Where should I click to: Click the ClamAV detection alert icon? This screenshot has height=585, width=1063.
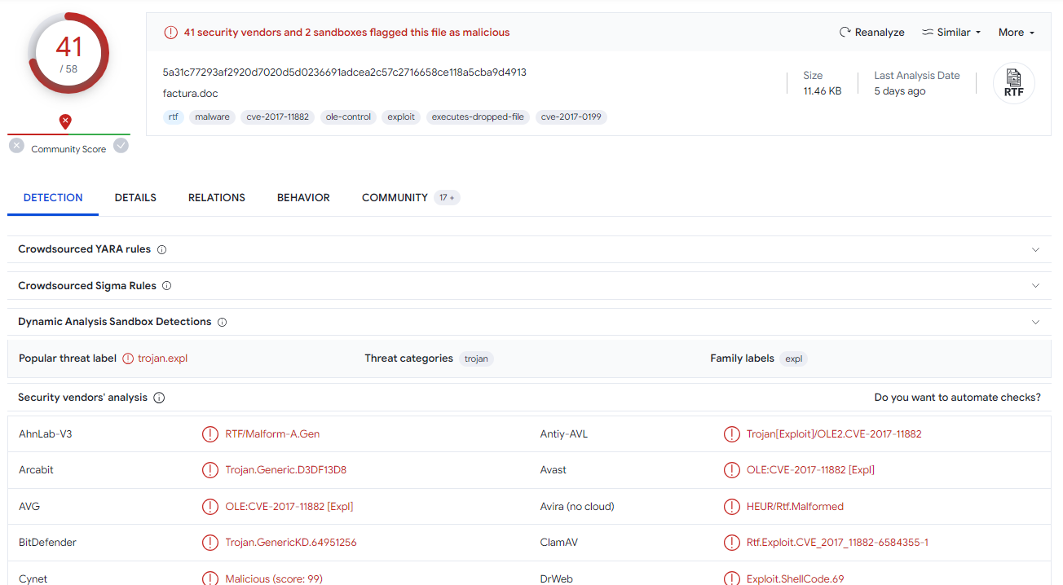(x=732, y=543)
